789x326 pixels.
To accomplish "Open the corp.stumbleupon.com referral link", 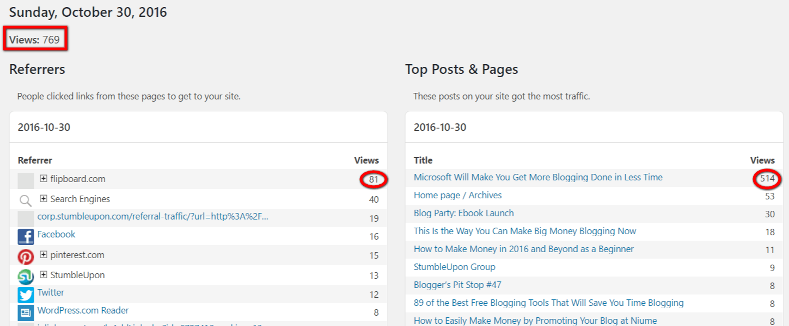I will coord(153,217).
